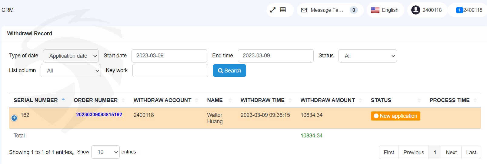Click the US flag language icon
The height and width of the screenshot is (164, 487).
coord(375,10)
